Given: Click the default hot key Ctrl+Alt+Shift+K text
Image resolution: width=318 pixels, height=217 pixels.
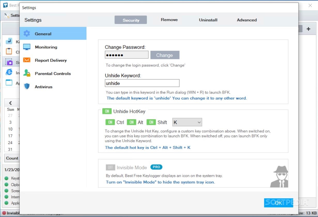Looking at the screenshot, I should 148,148.
